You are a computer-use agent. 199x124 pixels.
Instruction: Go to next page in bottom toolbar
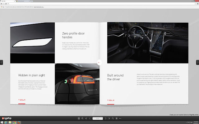106,118
